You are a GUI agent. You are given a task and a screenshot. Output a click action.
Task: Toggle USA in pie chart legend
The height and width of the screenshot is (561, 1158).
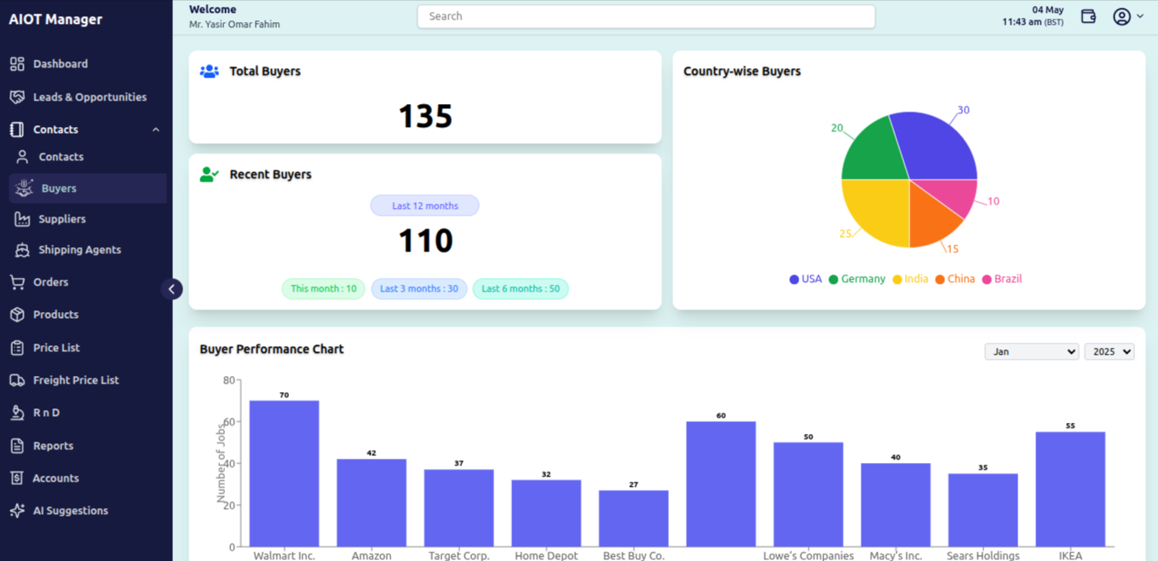coord(805,279)
